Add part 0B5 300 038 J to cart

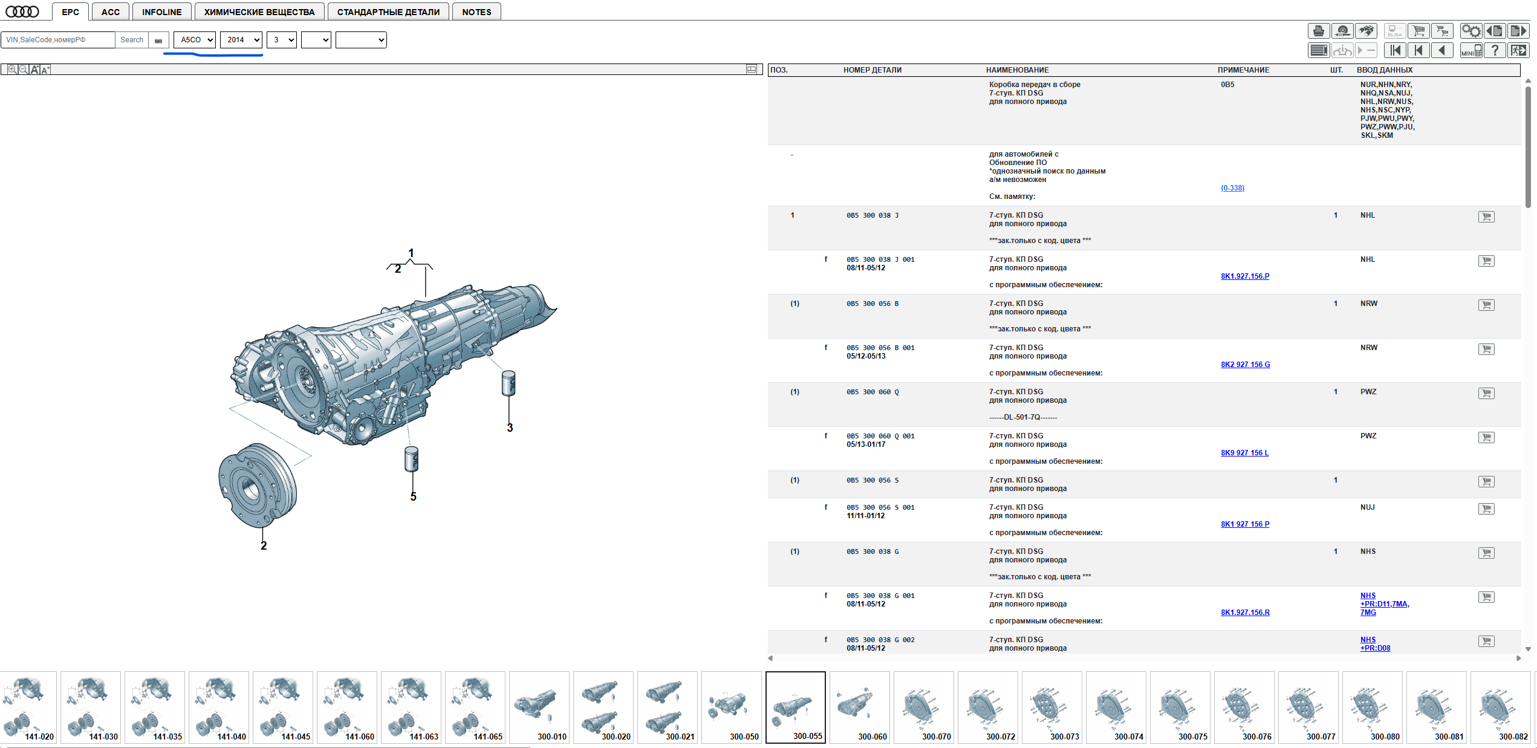pyautogui.click(x=1486, y=216)
